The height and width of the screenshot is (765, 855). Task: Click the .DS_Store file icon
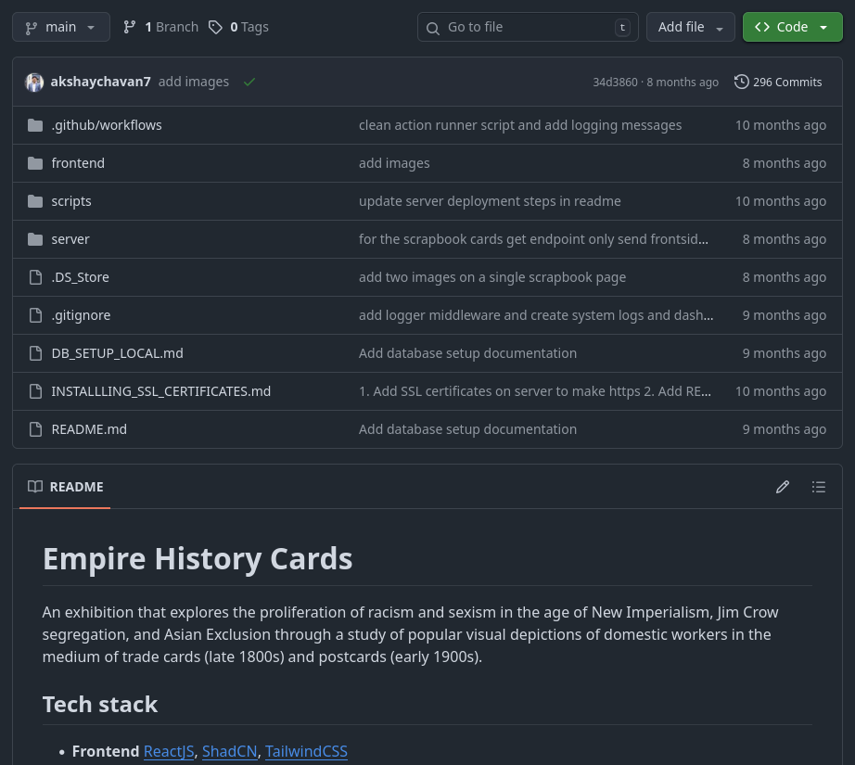pos(35,277)
